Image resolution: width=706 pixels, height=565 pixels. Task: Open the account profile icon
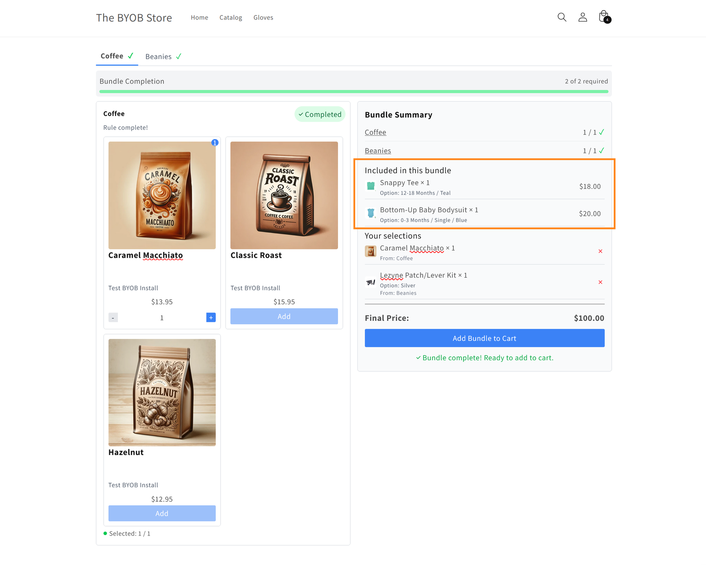[x=582, y=17]
